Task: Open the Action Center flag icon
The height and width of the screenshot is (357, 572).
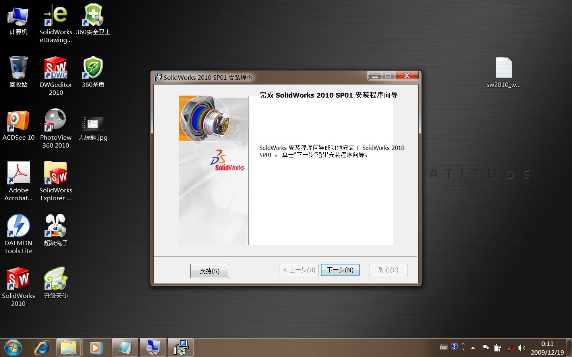Action: pos(485,348)
